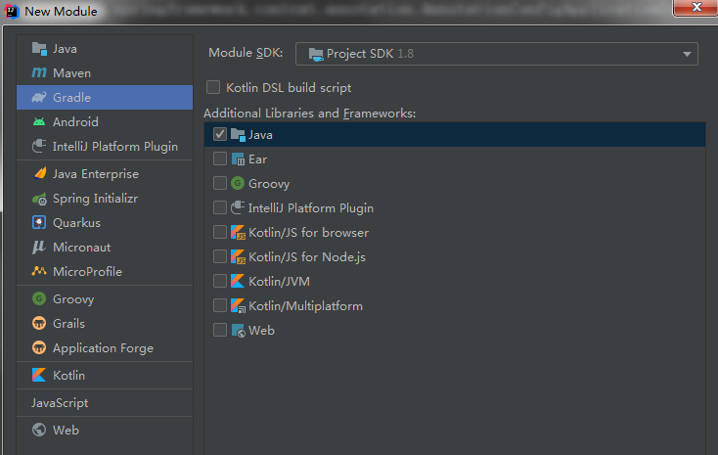
Task: Click the Groovy icon in sidebar
Action: 39,298
